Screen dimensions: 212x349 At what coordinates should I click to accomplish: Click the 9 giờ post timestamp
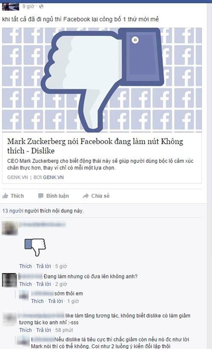[x=28, y=6]
